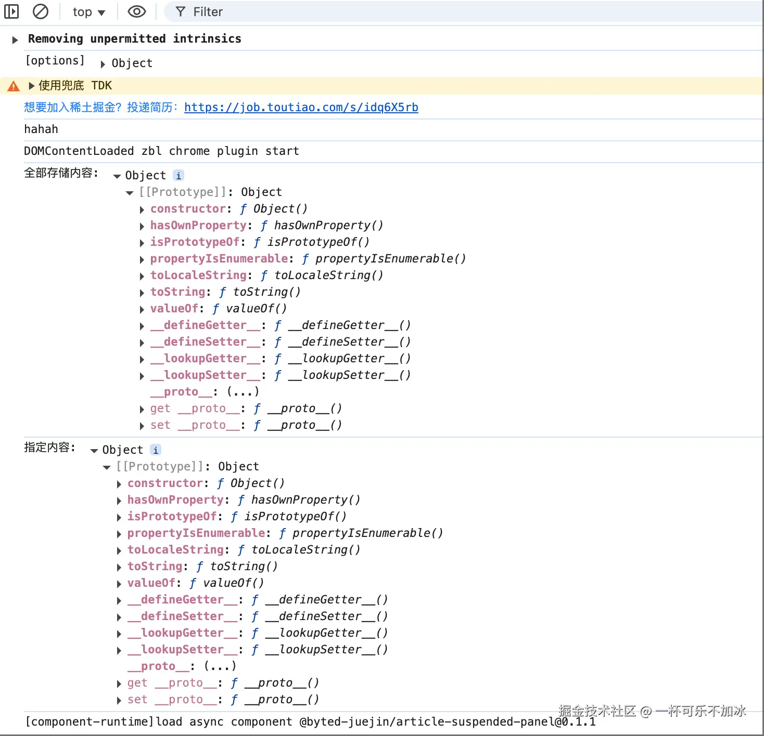
Task: Click info badge beside 全部存储内容 Object
Action: (x=179, y=176)
